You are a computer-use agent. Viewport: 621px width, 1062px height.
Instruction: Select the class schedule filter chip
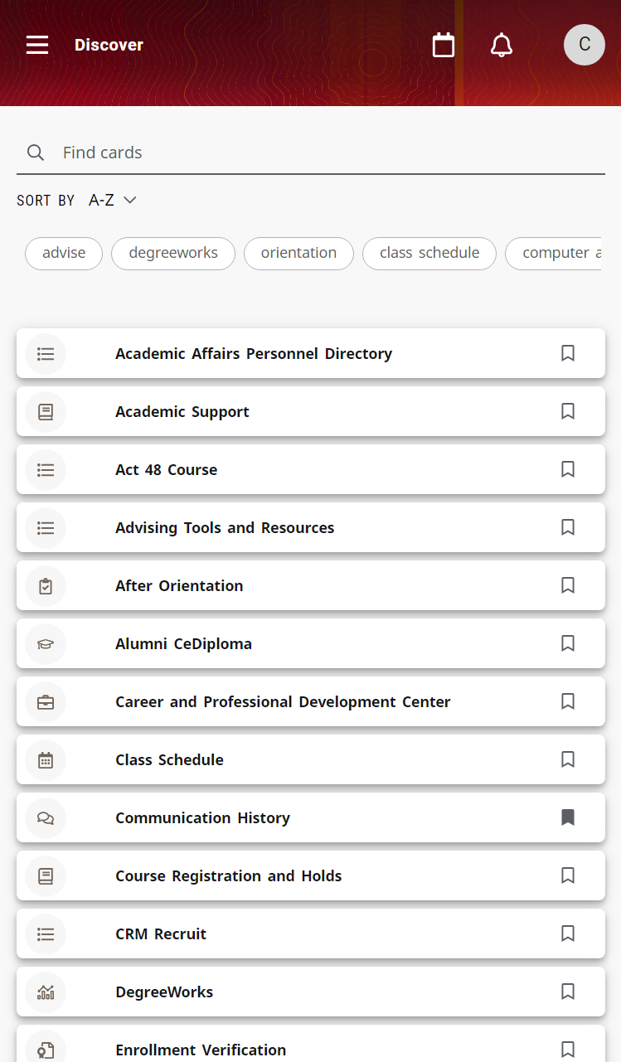[x=429, y=254]
